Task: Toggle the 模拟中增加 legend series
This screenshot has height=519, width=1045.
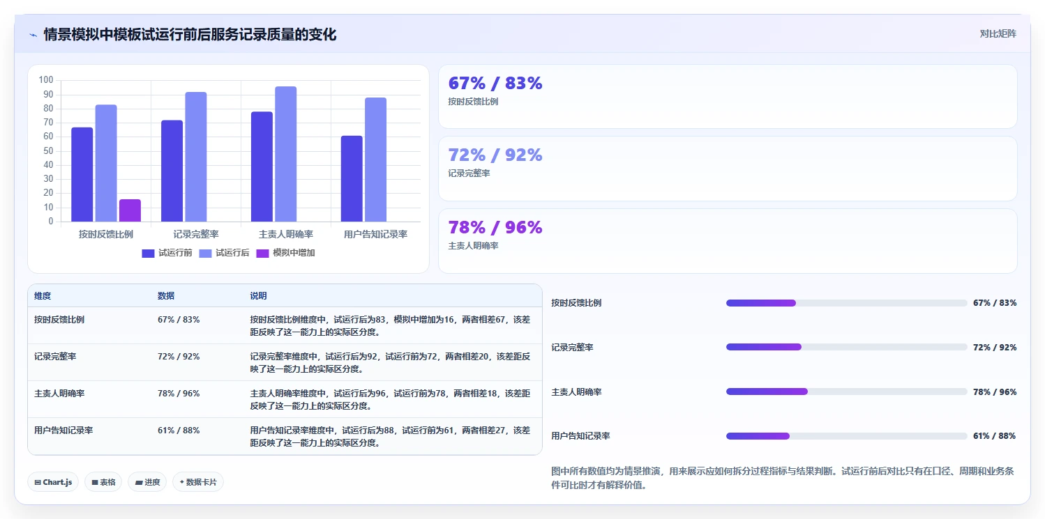Action: click(286, 253)
